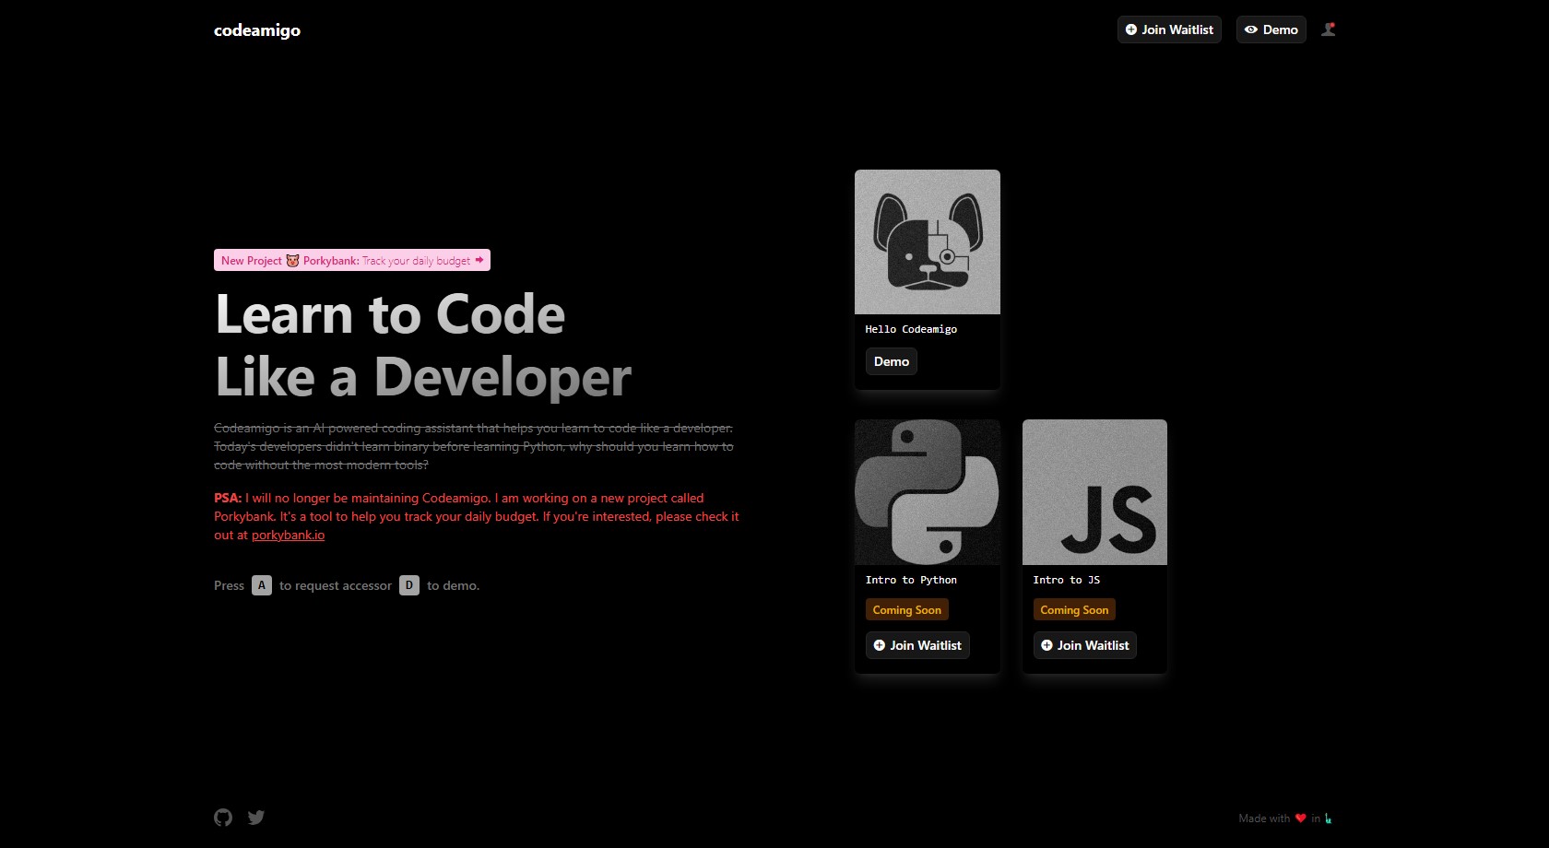Click Coming Soon badge under Intro to JS
This screenshot has width=1549, height=848.
[1074, 610]
